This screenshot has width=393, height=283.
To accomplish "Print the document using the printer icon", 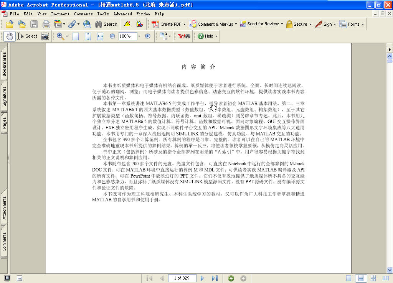I will [x=46, y=24].
